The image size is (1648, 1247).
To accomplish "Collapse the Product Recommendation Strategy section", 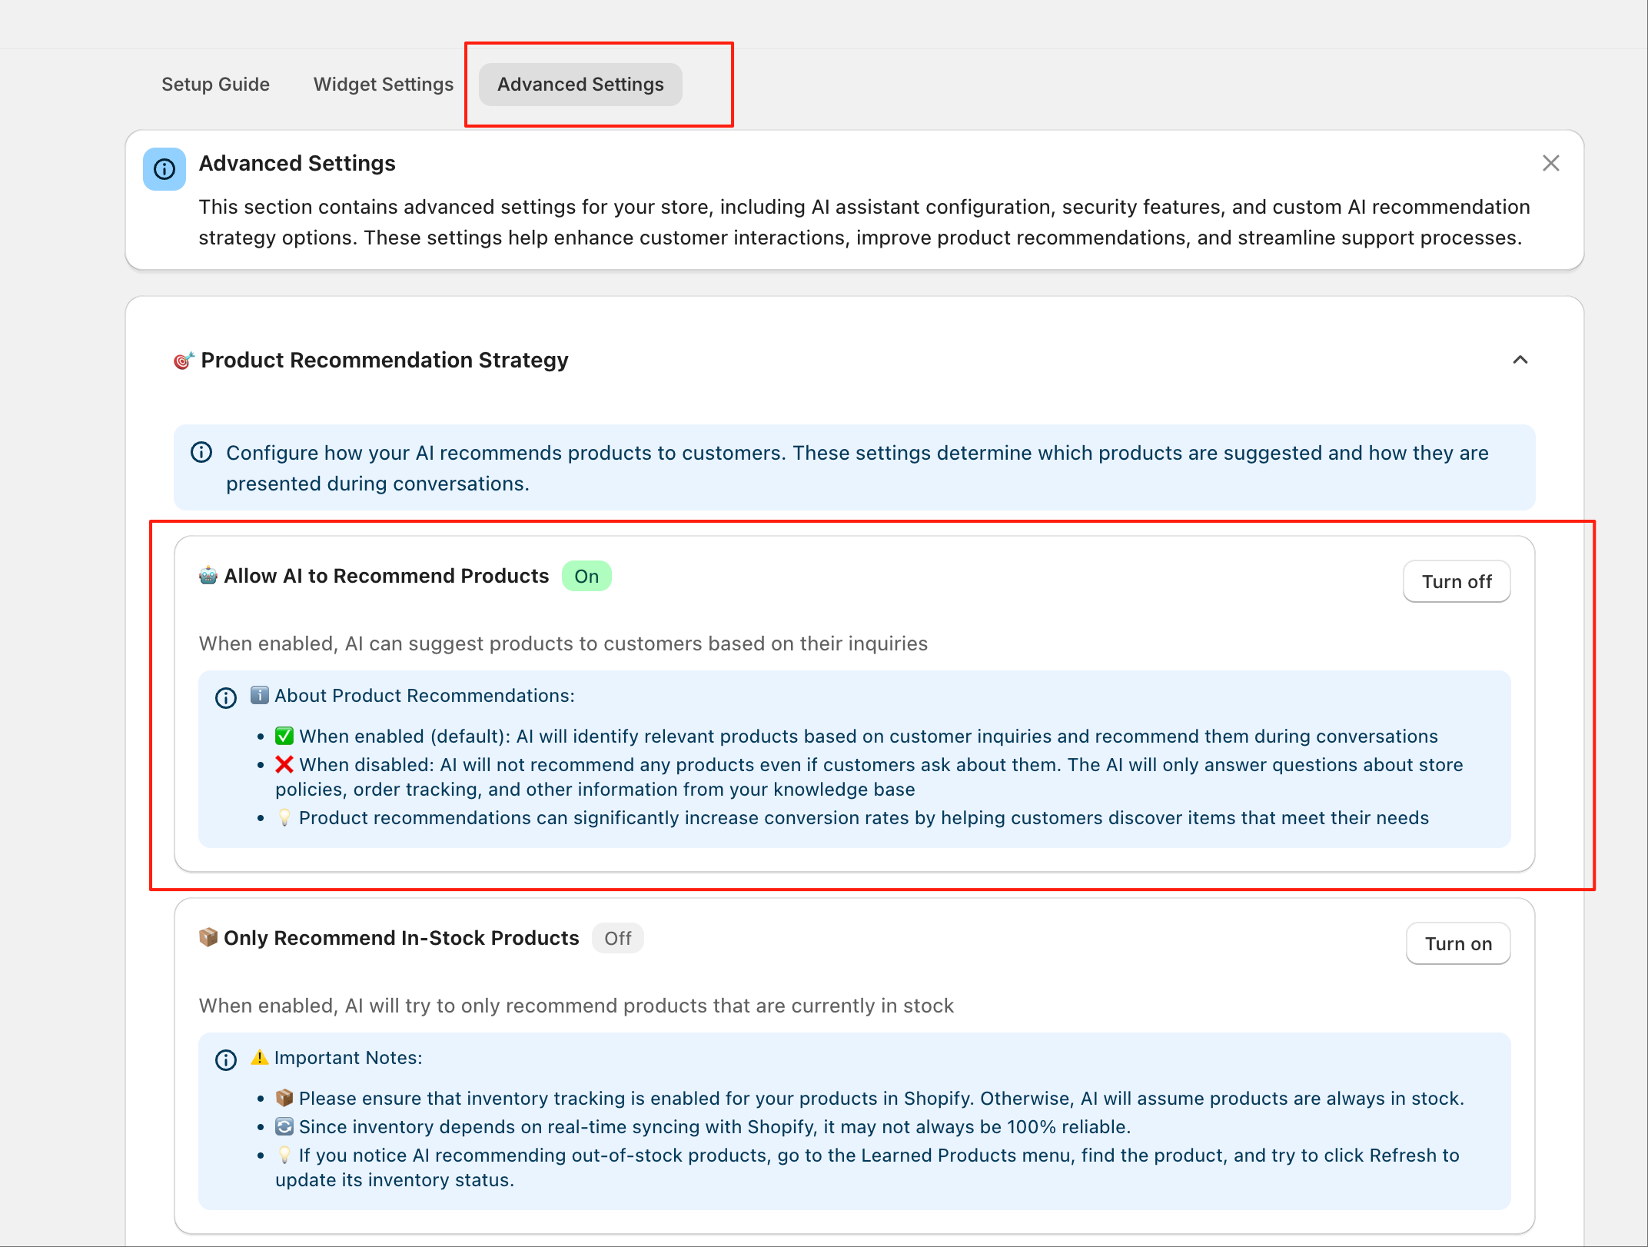I will 1520,360.
